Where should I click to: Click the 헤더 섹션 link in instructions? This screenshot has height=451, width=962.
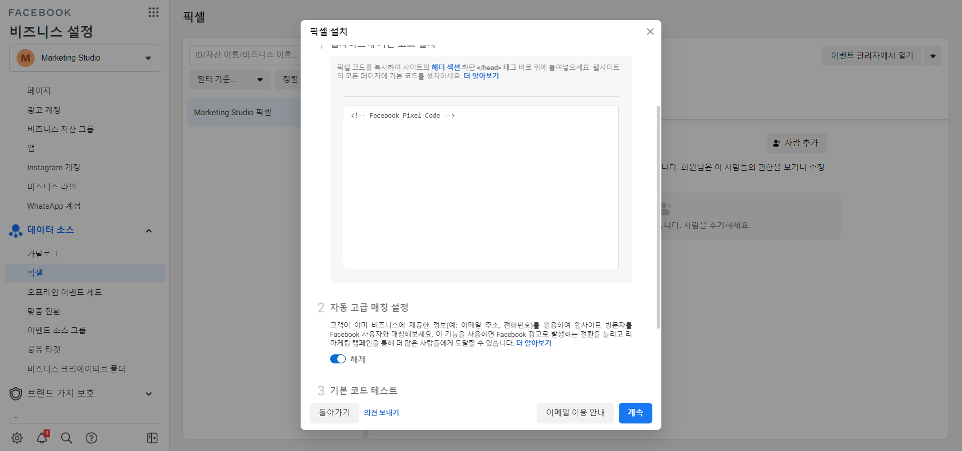click(445, 68)
